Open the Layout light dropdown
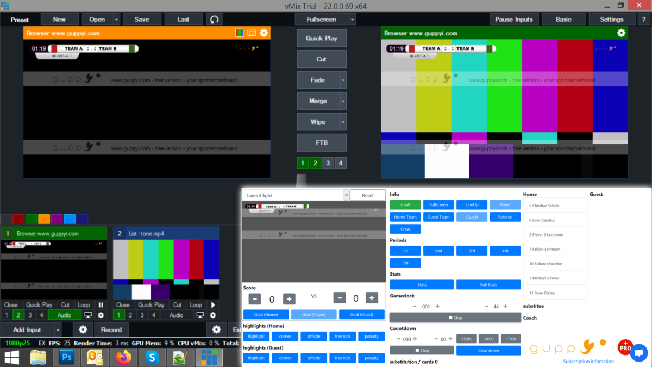Screen dimensions: 652x367 tap(347, 195)
